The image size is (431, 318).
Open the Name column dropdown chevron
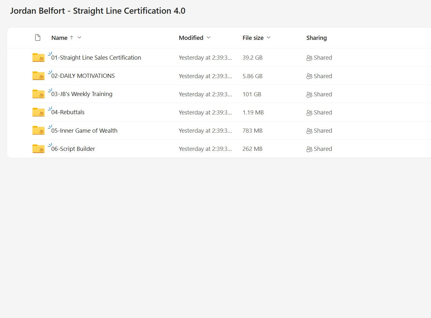tap(80, 38)
